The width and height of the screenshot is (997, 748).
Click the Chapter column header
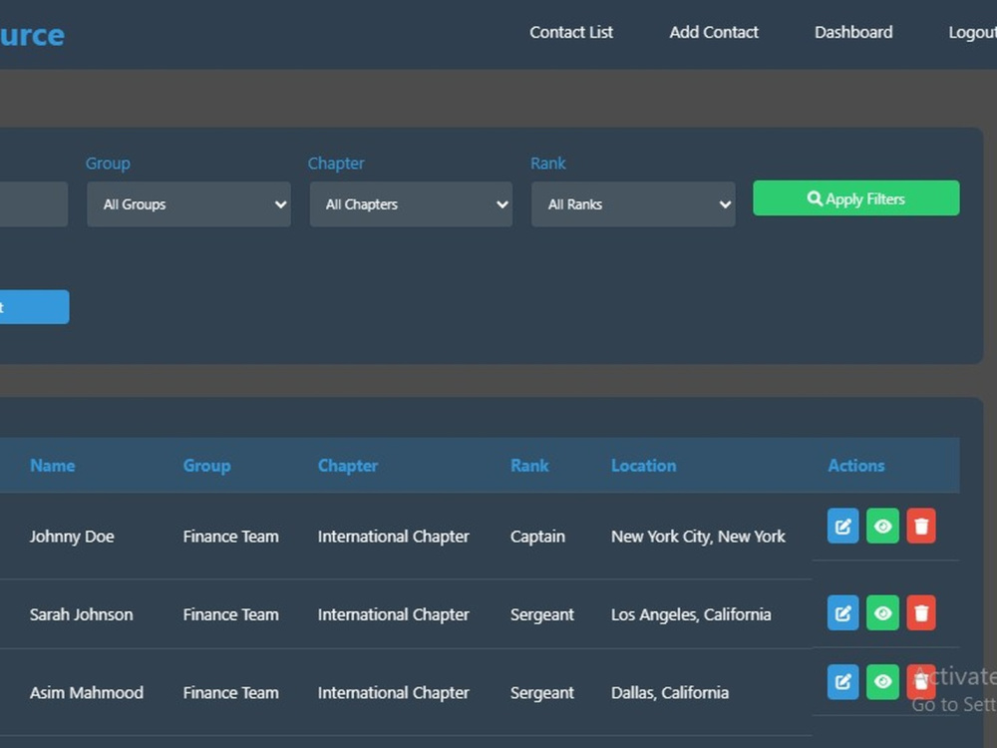pyautogui.click(x=348, y=466)
